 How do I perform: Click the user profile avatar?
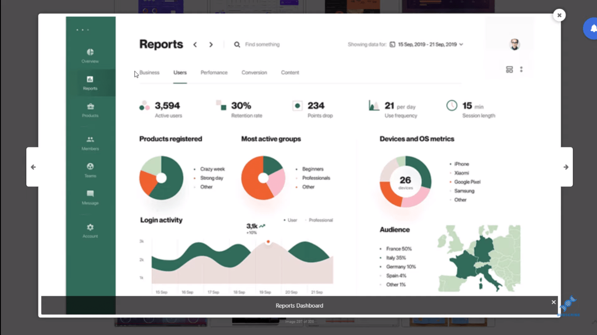[514, 44]
